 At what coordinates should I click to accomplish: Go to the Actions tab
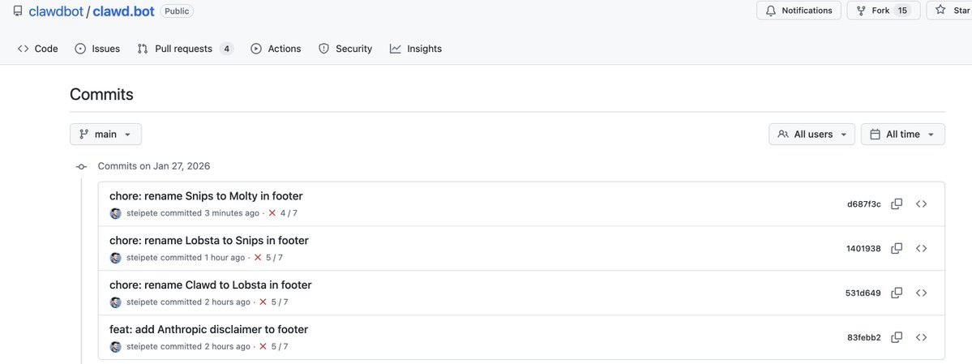(x=276, y=49)
